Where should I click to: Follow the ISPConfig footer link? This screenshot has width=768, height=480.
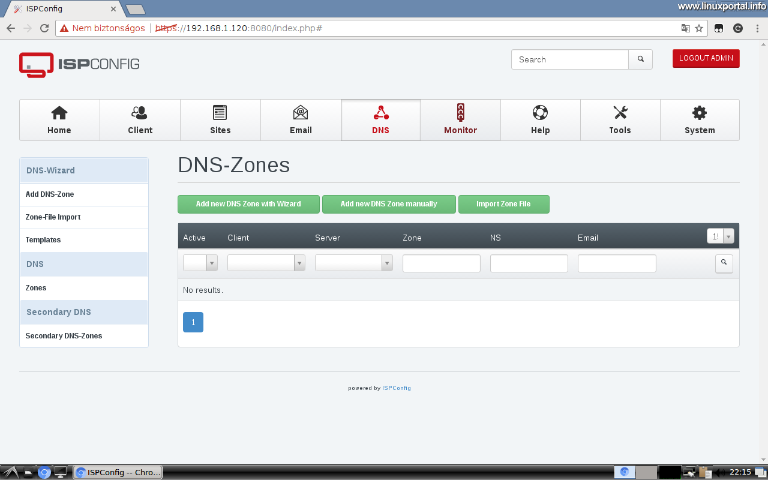click(x=397, y=388)
